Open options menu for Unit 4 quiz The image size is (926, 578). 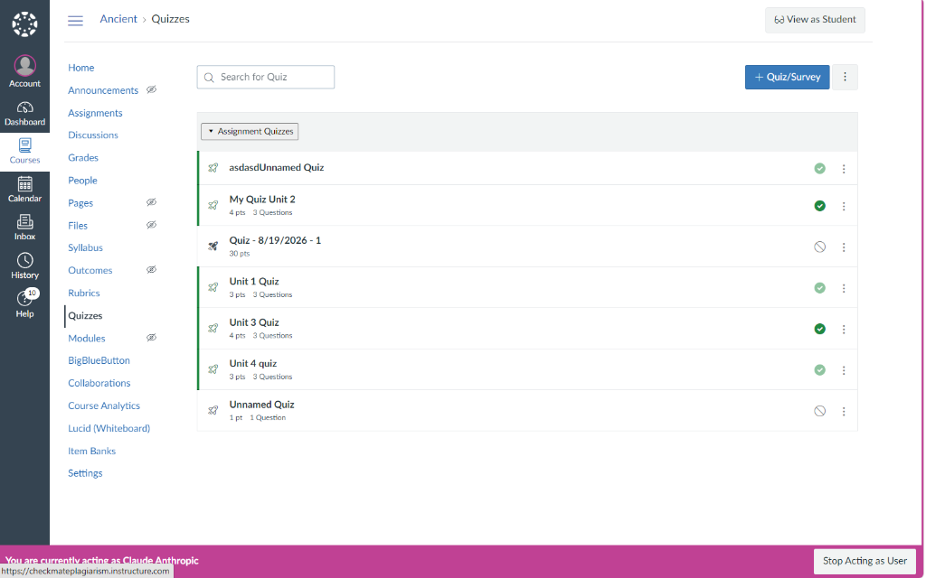tap(844, 370)
